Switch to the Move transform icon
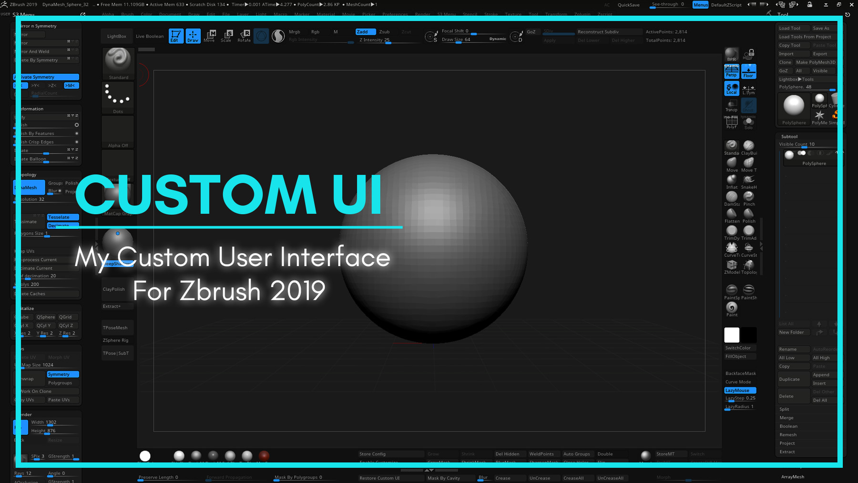Screen dimensions: 858x483 209,36
